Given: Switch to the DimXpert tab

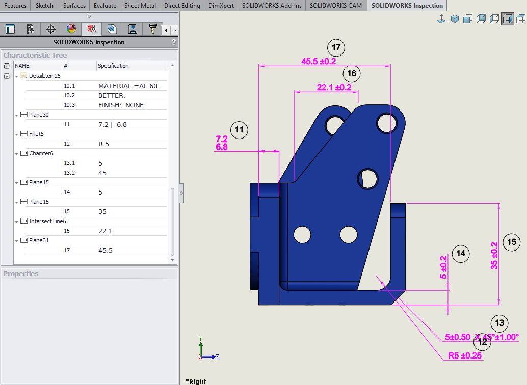Looking at the screenshot, I should coord(221,6).
